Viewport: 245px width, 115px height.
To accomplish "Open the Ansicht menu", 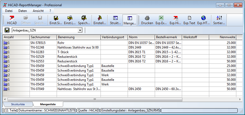I will point(38,11).
